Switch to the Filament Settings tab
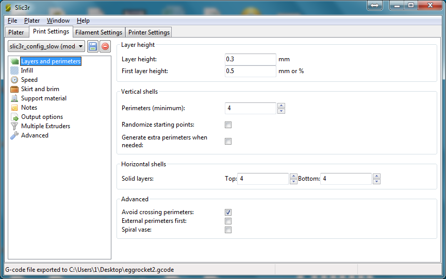The image size is (446, 279). (98, 32)
